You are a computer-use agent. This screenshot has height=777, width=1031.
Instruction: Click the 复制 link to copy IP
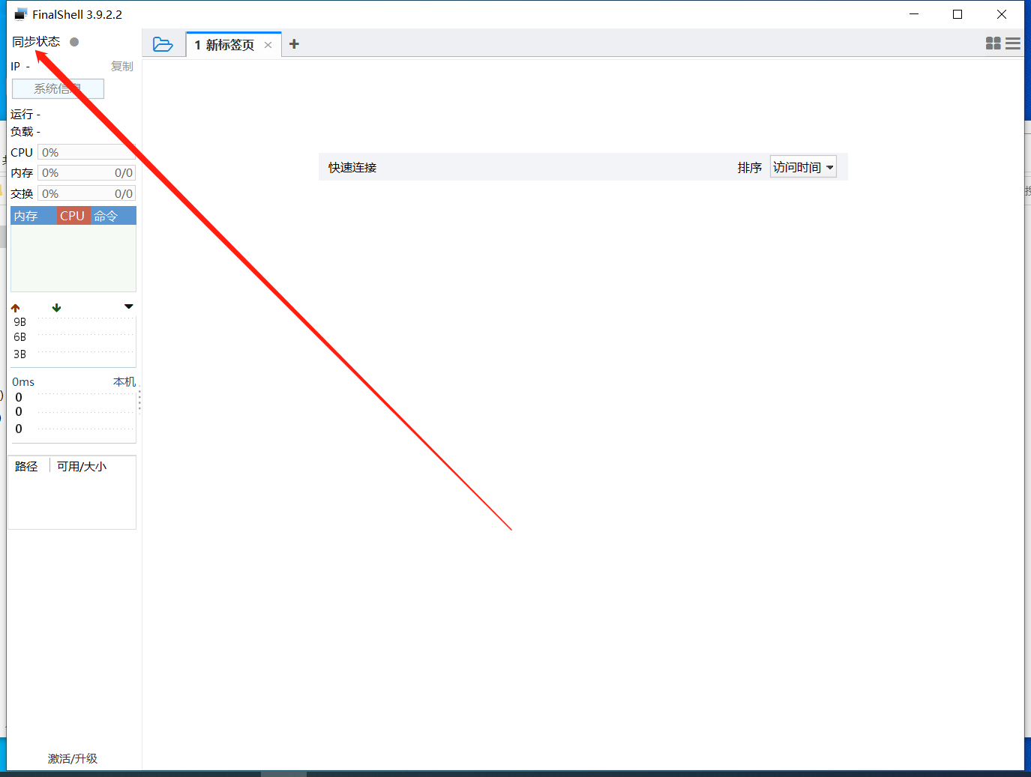coord(122,66)
